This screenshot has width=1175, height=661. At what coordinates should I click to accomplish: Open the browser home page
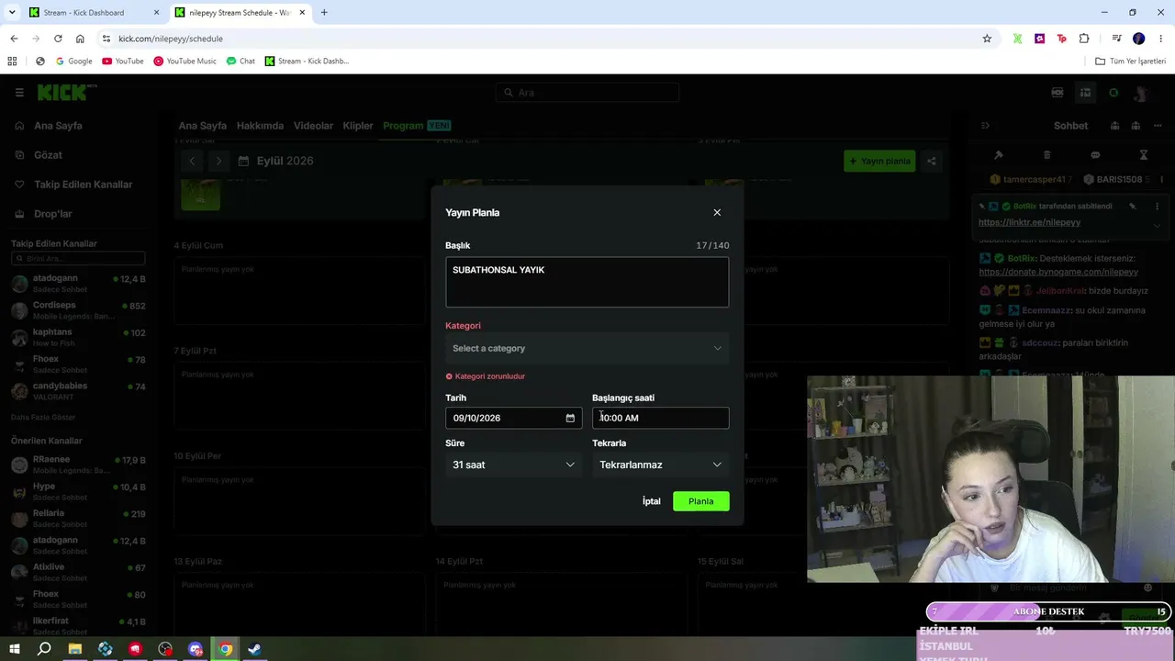(x=80, y=39)
